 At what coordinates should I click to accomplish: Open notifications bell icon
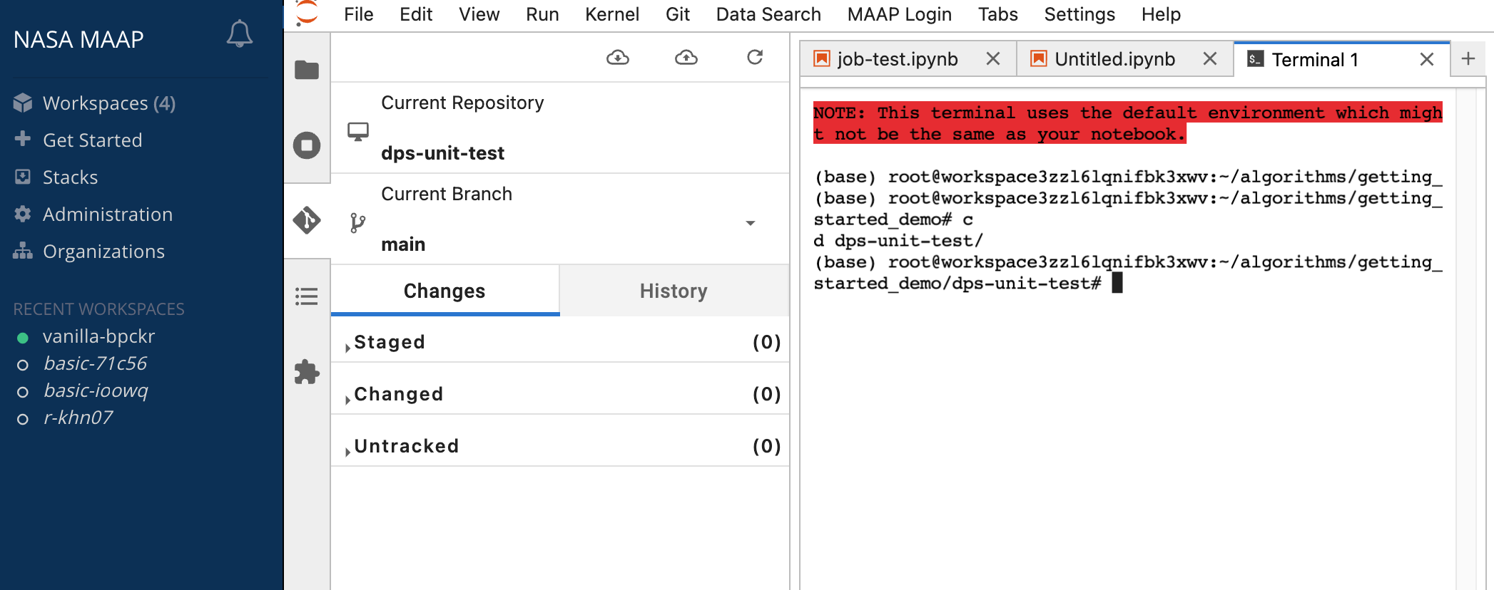pyautogui.click(x=240, y=34)
